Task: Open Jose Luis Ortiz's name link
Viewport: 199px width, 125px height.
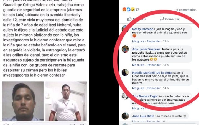Action: [x=143, y=116]
